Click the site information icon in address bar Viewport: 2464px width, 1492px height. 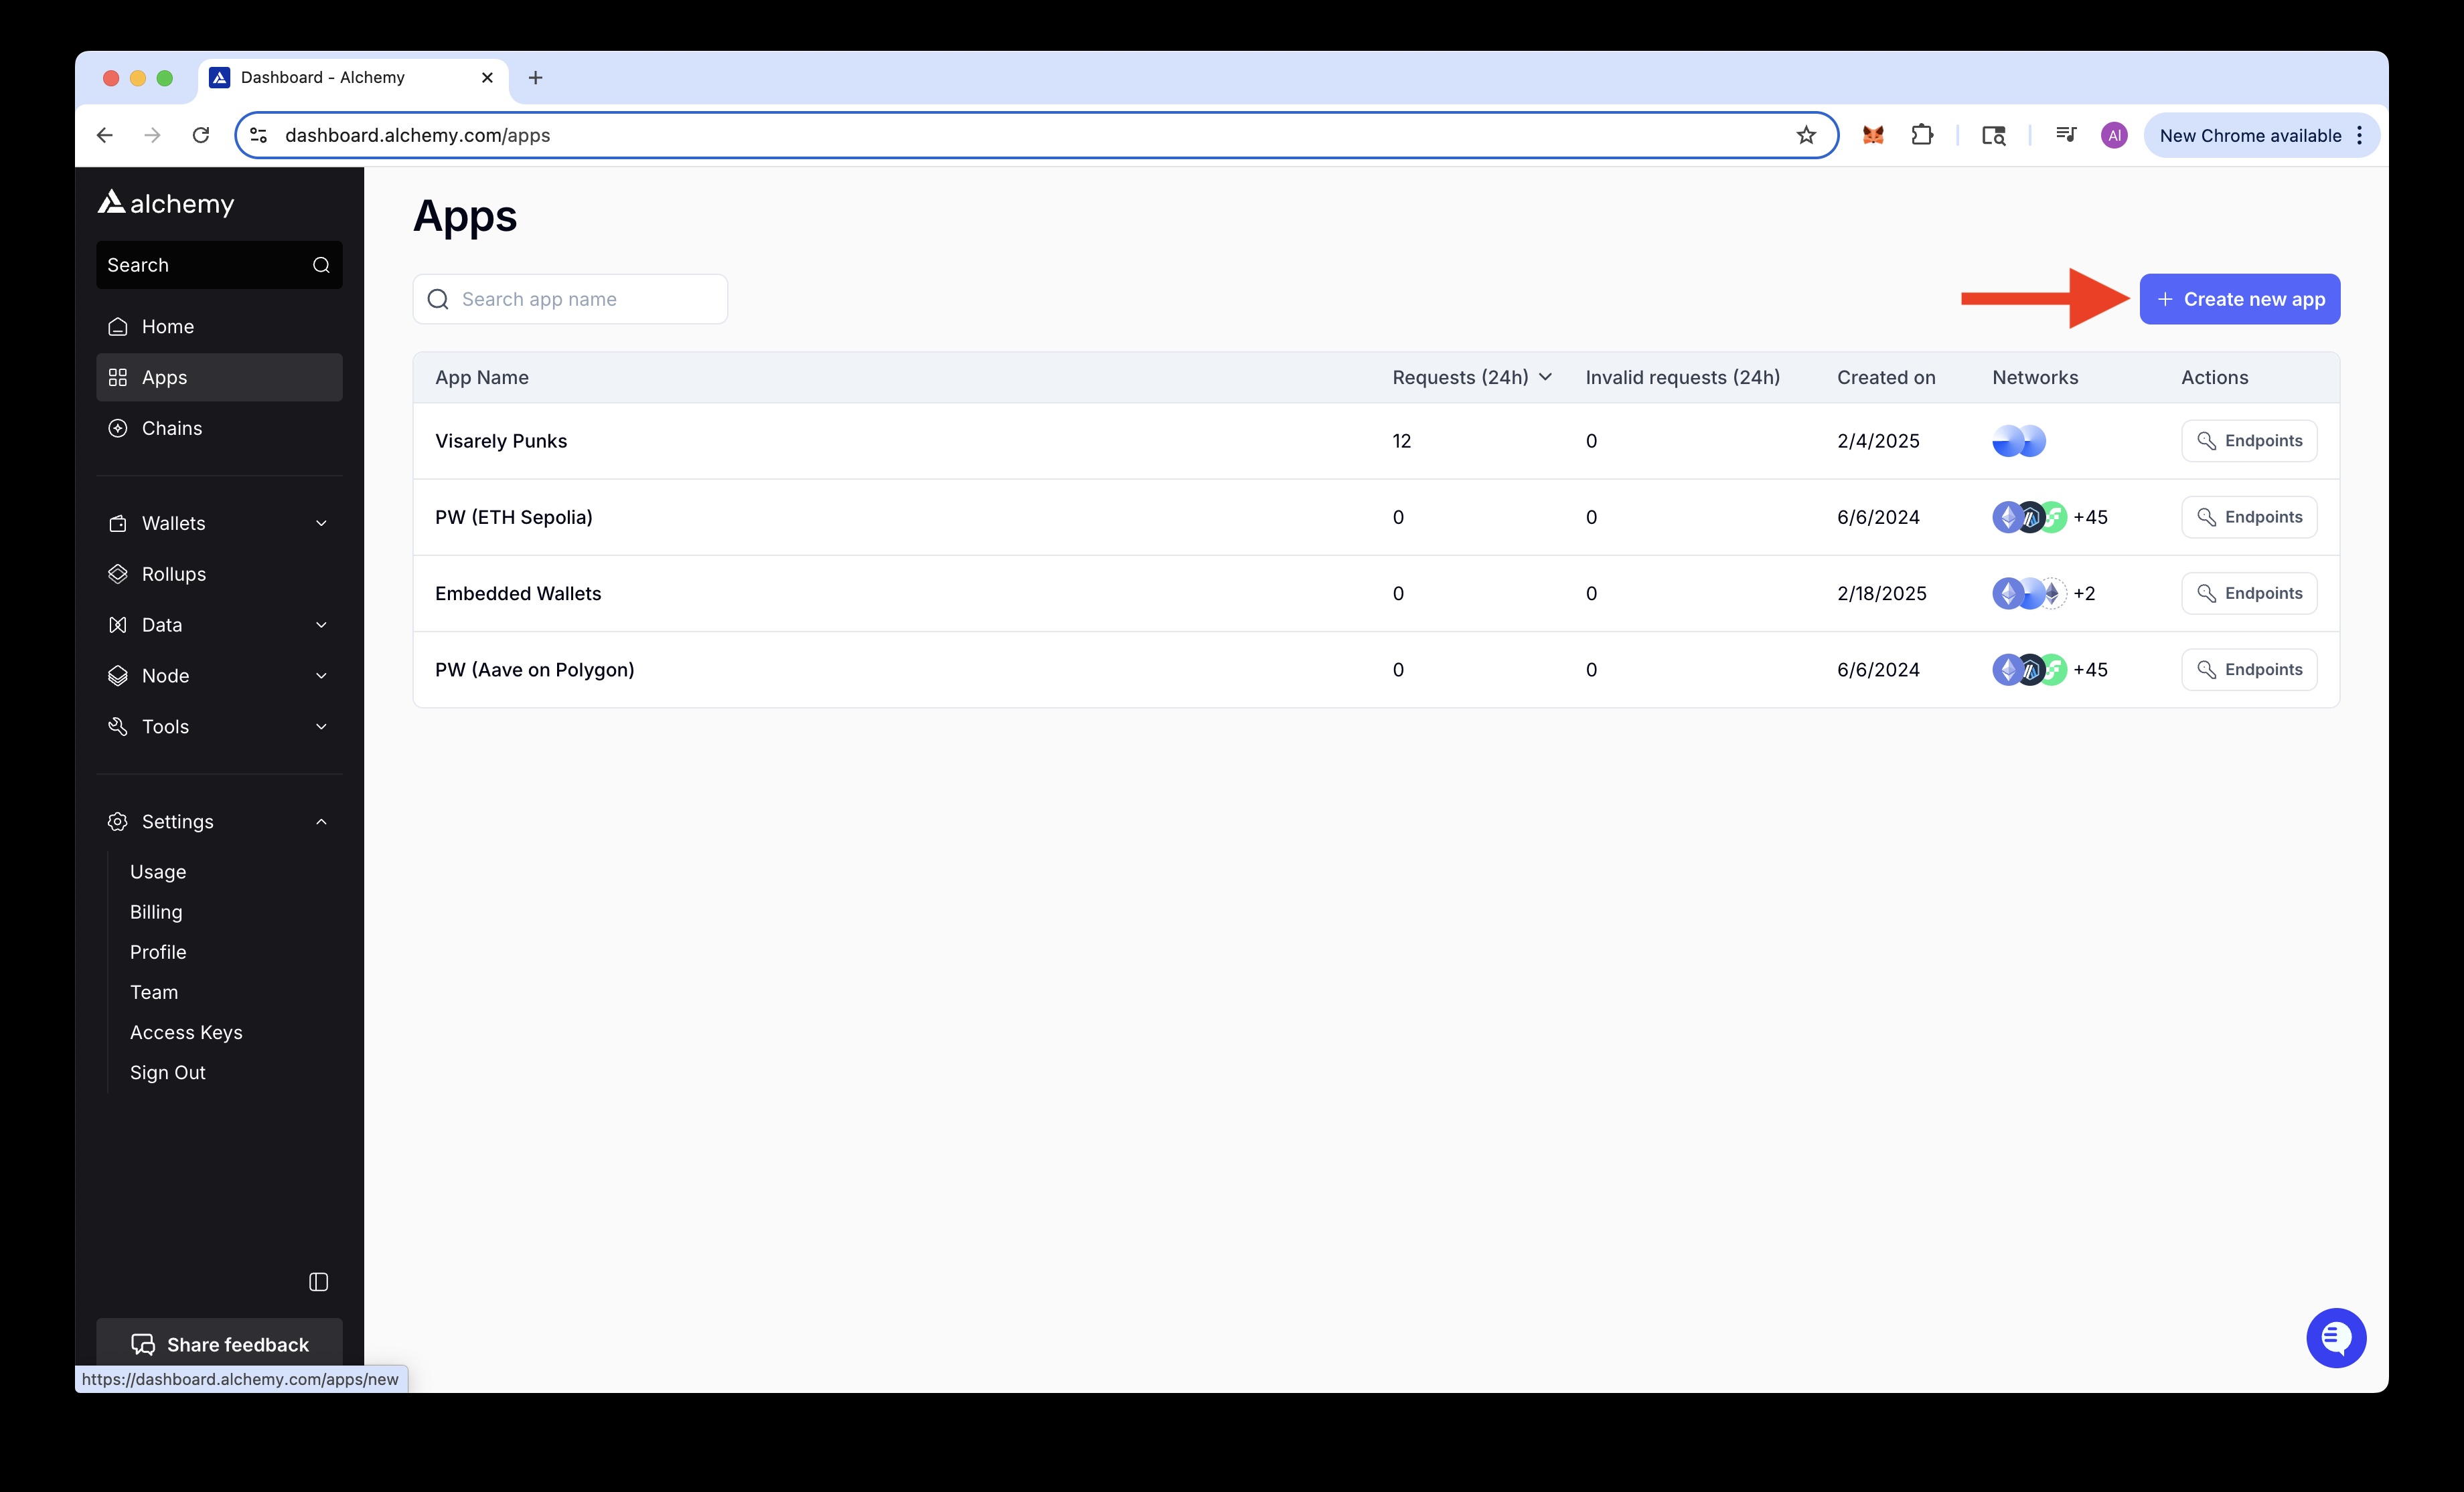pos(259,135)
